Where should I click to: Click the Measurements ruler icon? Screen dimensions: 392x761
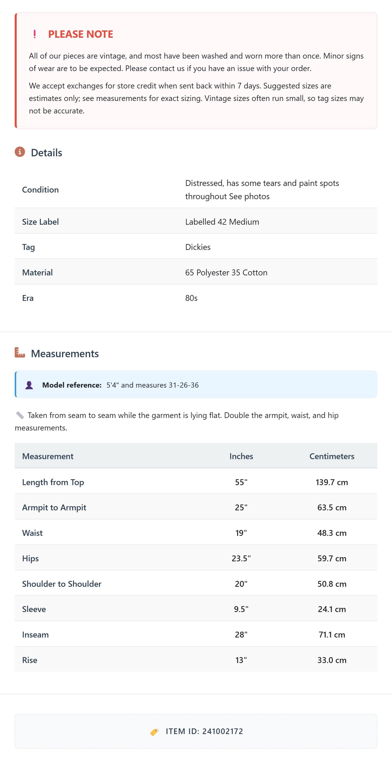pyautogui.click(x=20, y=352)
